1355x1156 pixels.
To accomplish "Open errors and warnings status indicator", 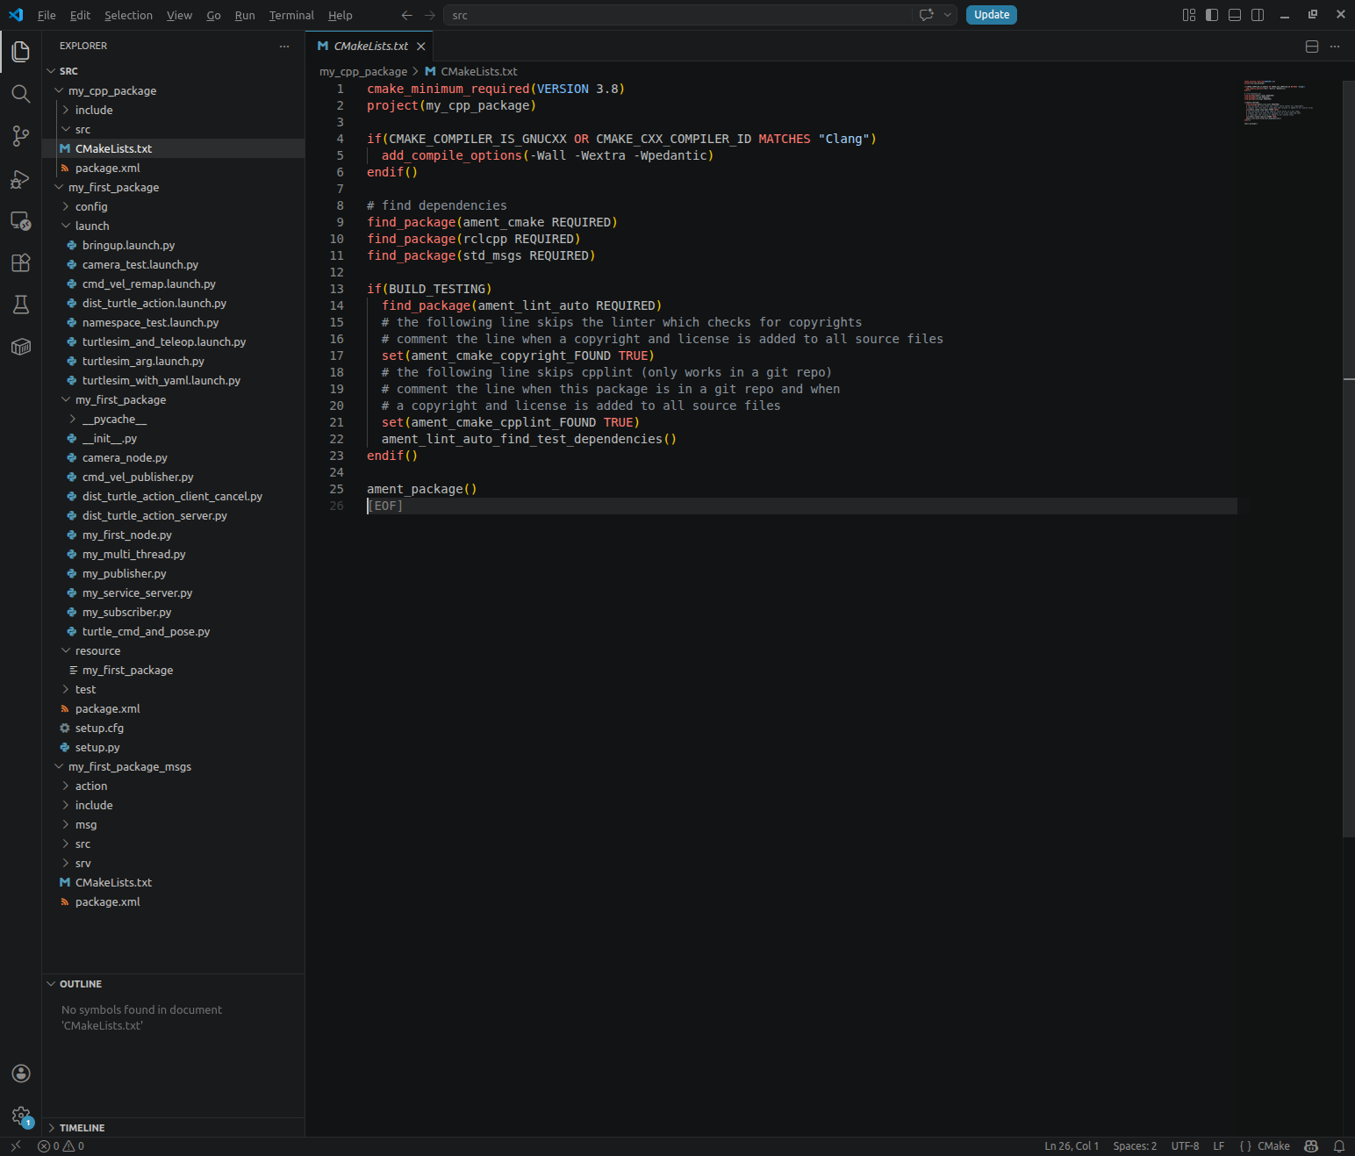I will click(x=61, y=1145).
